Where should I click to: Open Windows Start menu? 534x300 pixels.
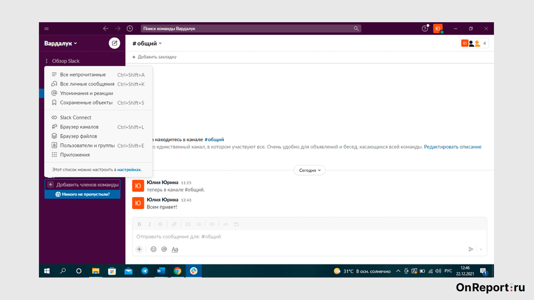[47, 271]
